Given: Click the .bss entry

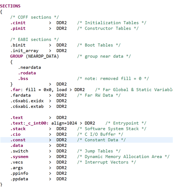Looking at the screenshot, I should point(23,79).
